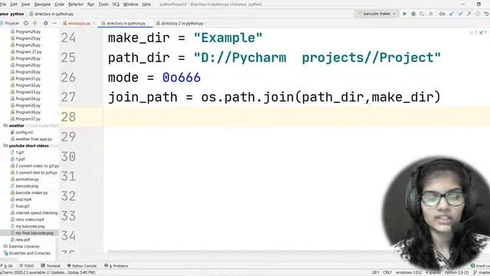Open the Help menu
The height and width of the screenshot is (276, 490).
point(146,5)
